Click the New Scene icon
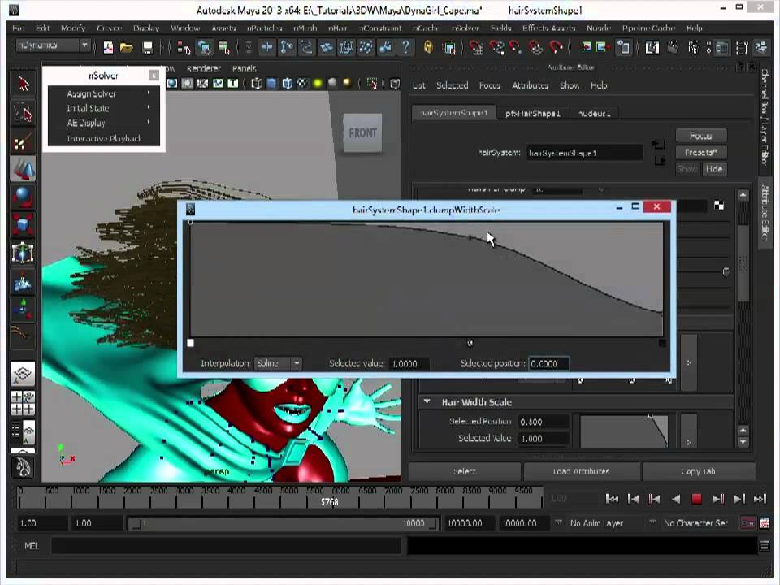 [x=108, y=48]
